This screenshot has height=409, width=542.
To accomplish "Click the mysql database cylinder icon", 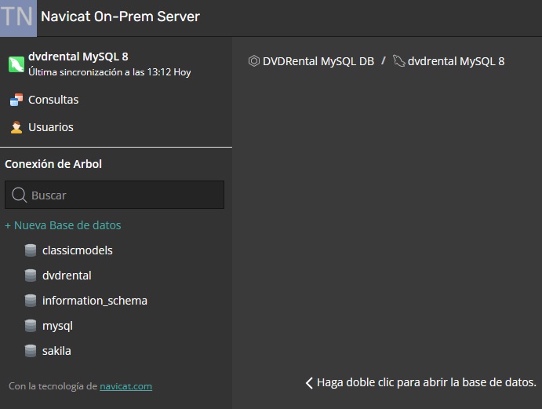I will 31,326.
